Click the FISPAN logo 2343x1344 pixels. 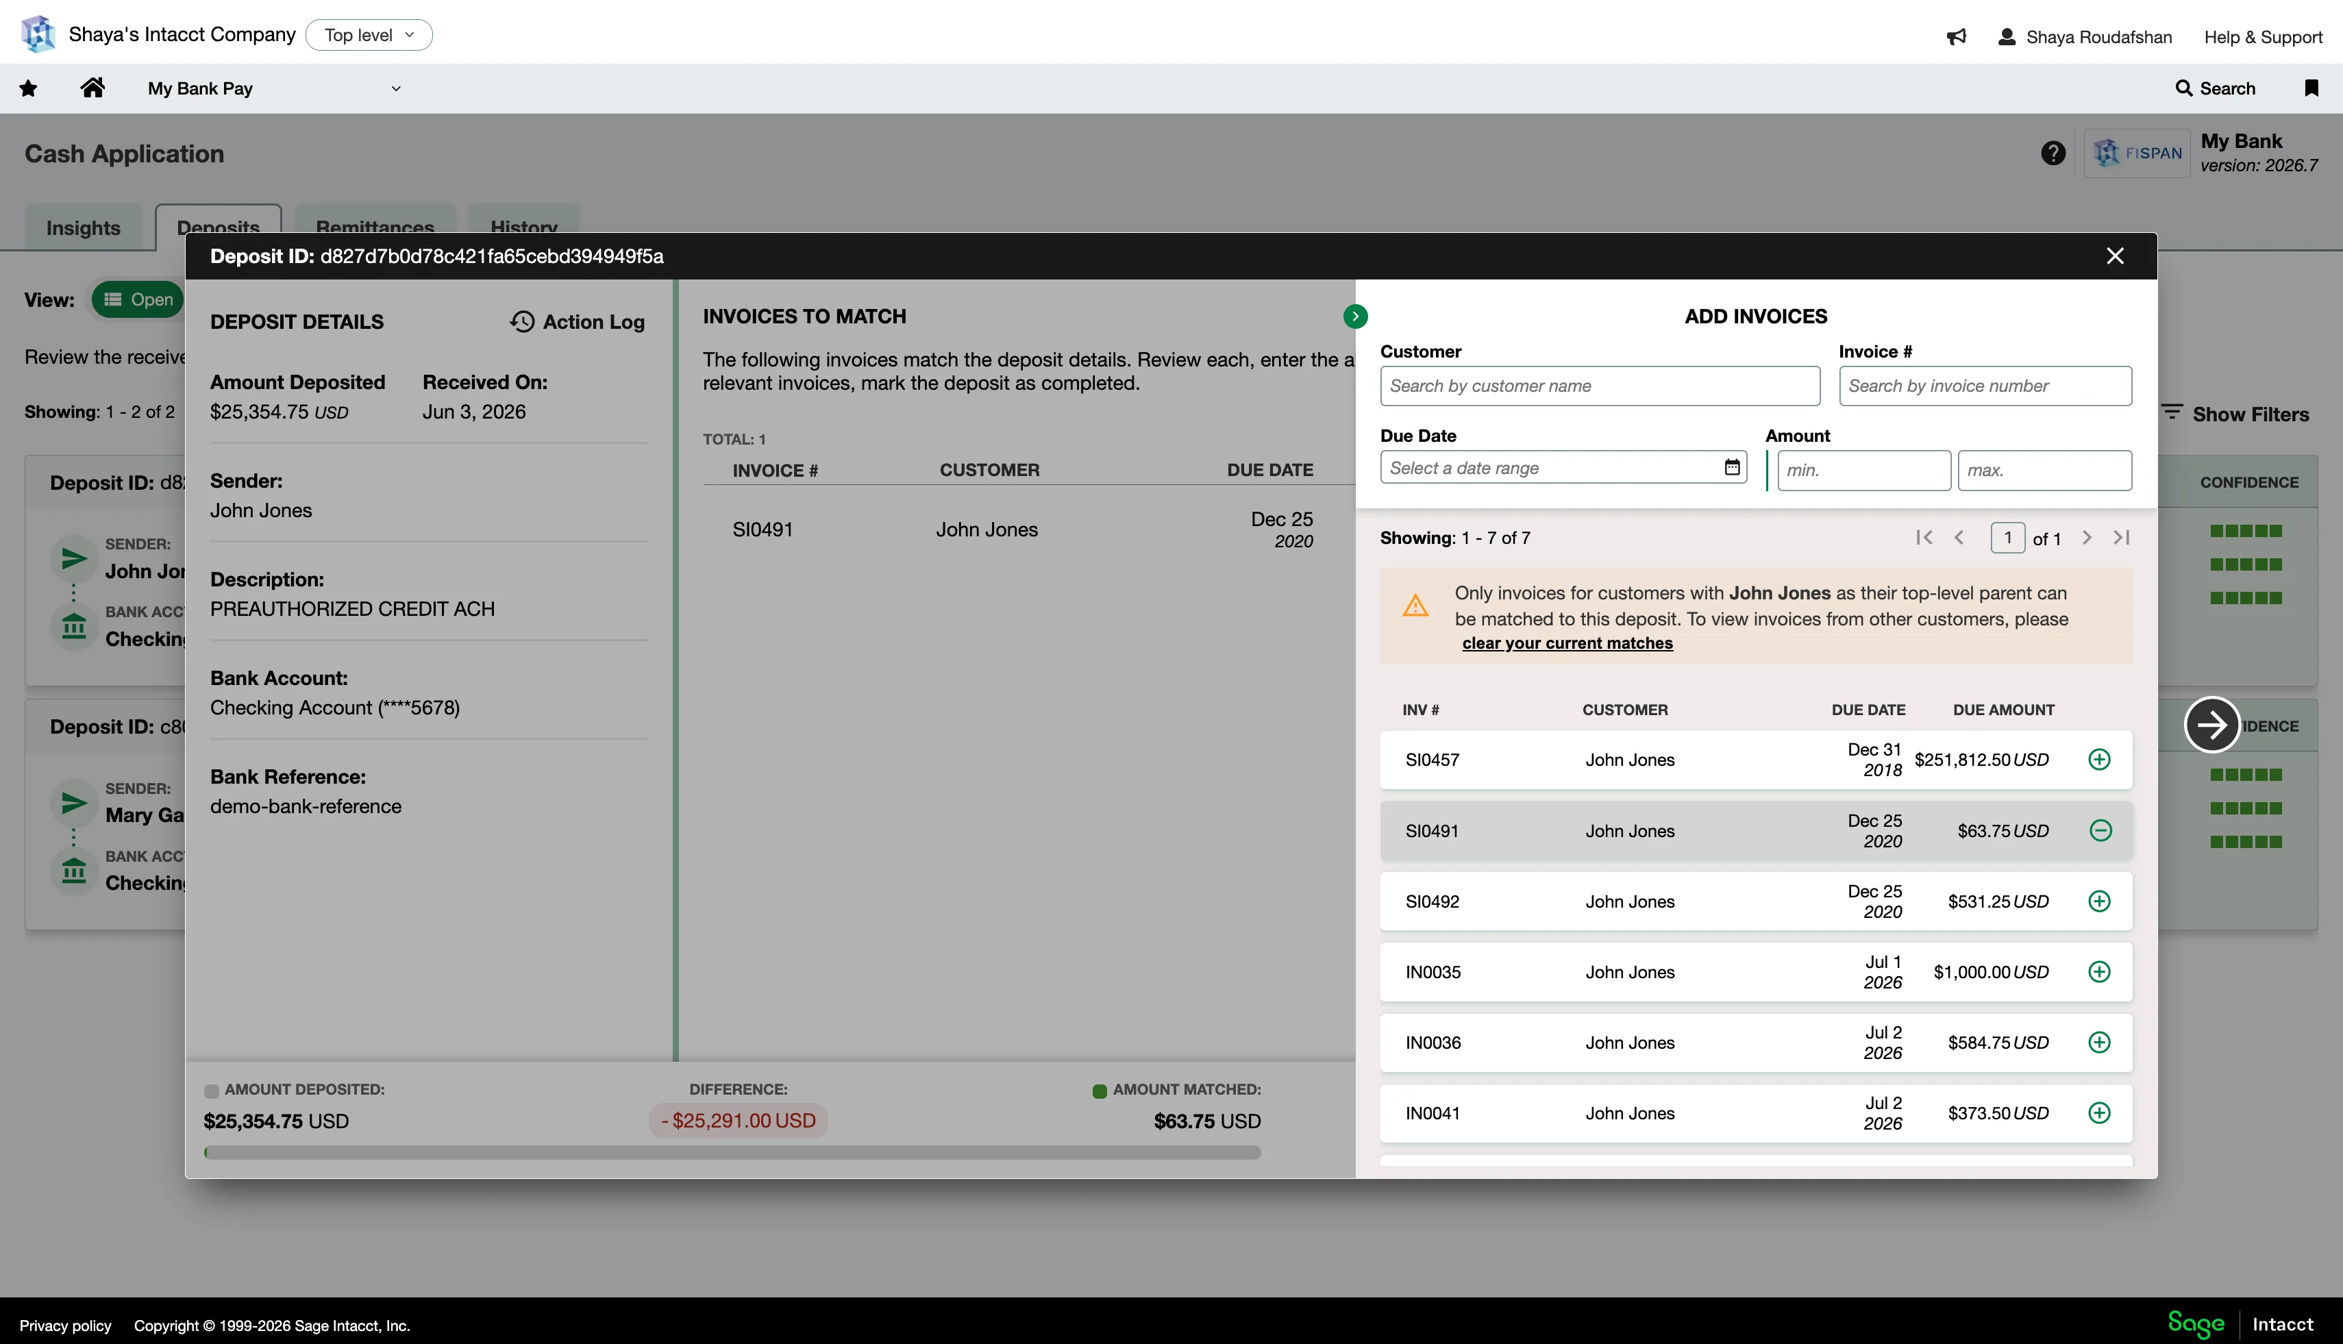pos(2136,153)
